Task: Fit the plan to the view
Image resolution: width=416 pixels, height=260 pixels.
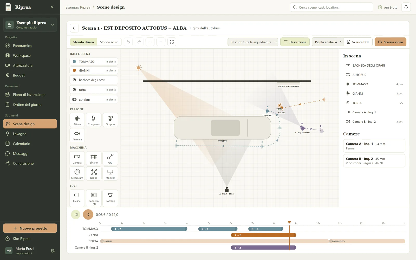Action: click(172, 42)
